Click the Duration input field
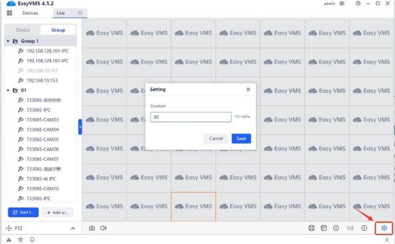Image resolution: width=395 pixels, height=244 pixels. pyautogui.click(x=191, y=117)
